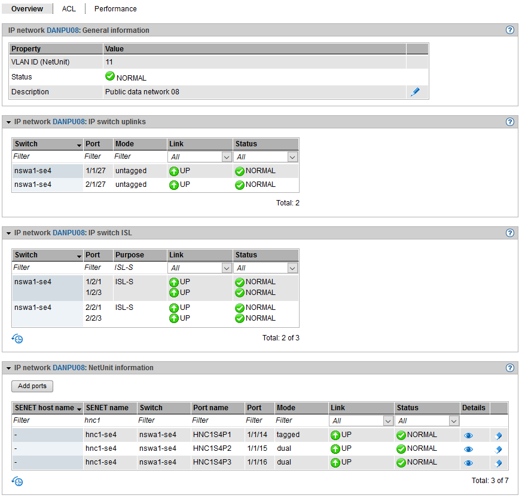The image size is (522, 498).
Task: Show details for port HNC1S4P1
Action: click(x=468, y=435)
